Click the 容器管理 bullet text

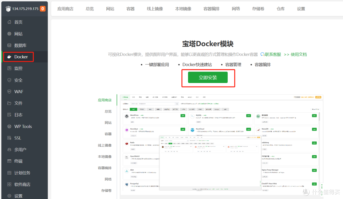coord(233,65)
